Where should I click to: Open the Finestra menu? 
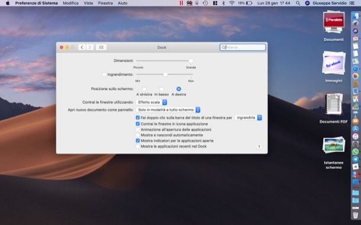[x=105, y=3]
